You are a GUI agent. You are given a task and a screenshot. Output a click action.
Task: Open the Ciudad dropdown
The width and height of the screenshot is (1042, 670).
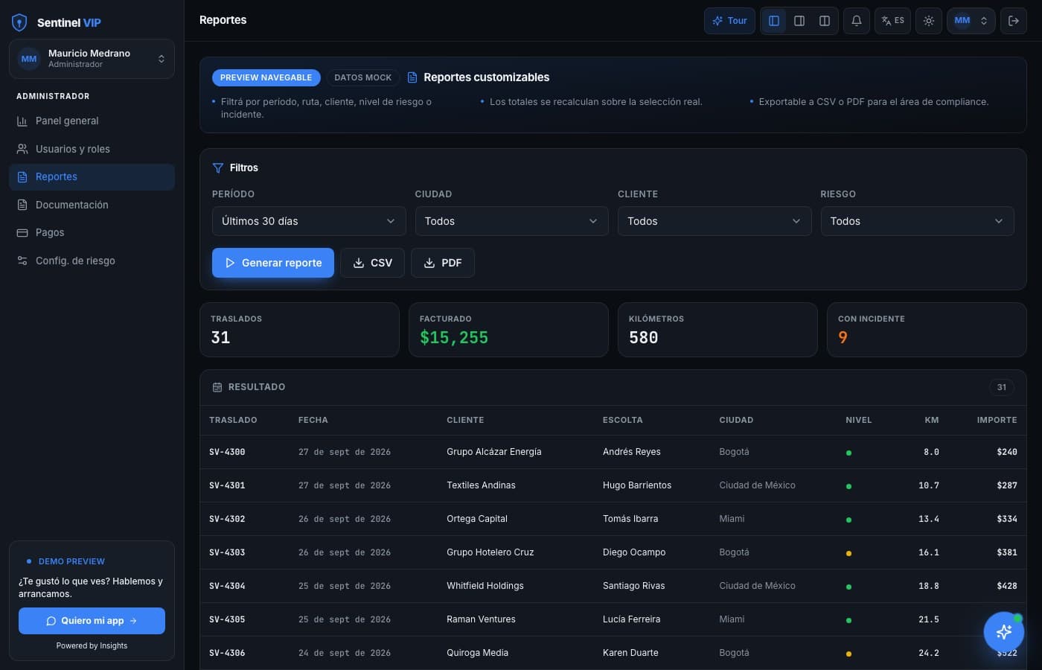click(511, 221)
